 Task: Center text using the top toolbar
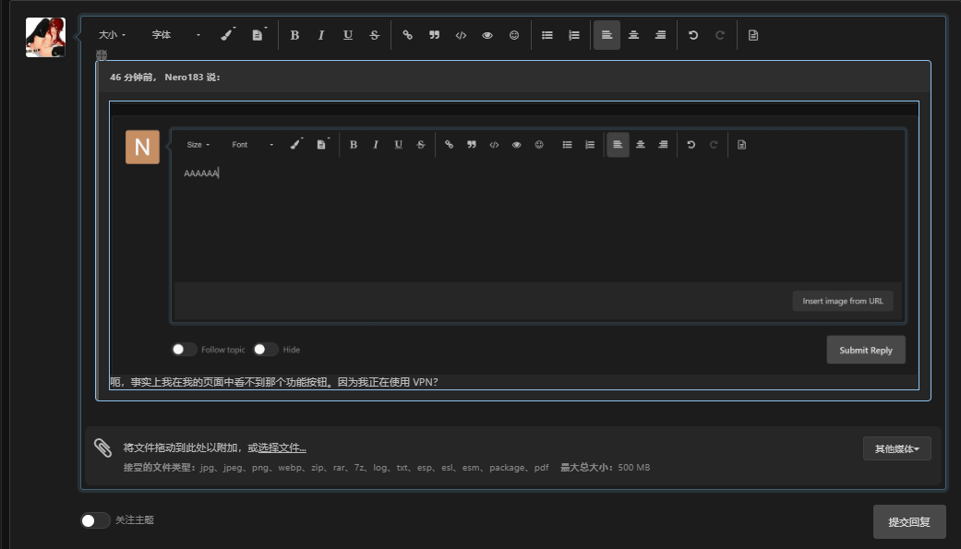click(x=633, y=35)
